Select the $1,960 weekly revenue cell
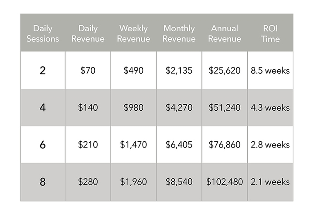This screenshot has height=215, width=314. [133, 182]
